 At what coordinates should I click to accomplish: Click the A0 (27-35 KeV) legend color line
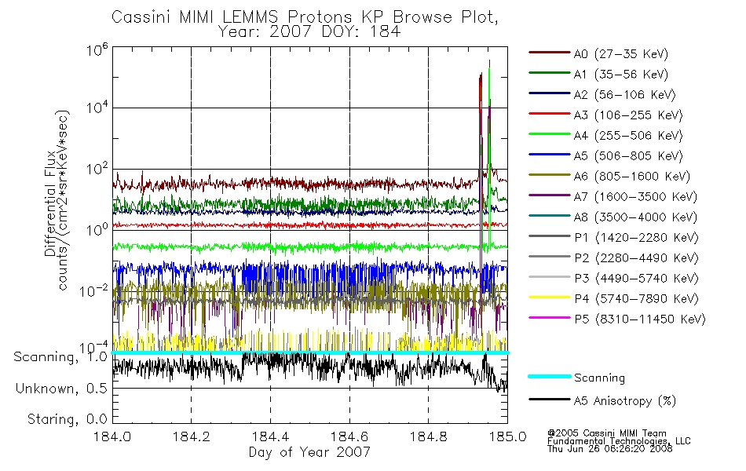click(549, 53)
